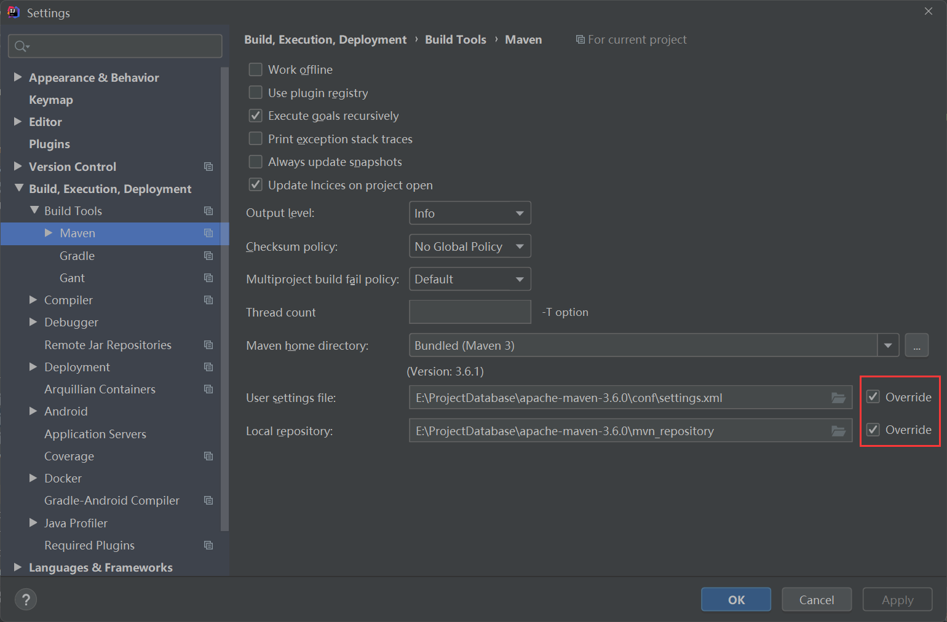The height and width of the screenshot is (622, 947).
Task: Browse folder for User settings file
Action: 838,398
